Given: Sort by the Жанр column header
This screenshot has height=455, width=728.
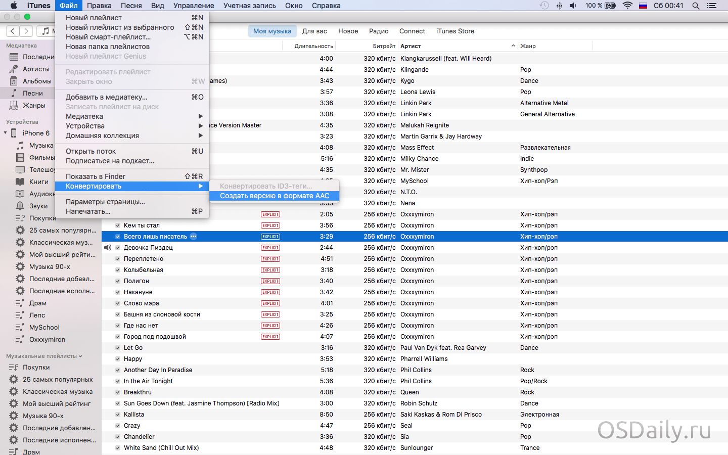Looking at the screenshot, I should [528, 46].
